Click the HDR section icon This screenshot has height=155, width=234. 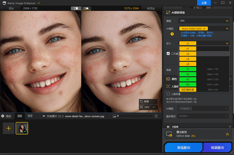[x=168, y=127]
